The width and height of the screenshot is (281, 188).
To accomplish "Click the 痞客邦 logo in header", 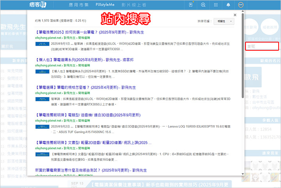I will click(x=37, y=5).
